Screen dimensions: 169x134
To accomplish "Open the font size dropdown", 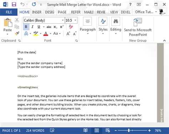I will pyautogui.click(x=75, y=20).
